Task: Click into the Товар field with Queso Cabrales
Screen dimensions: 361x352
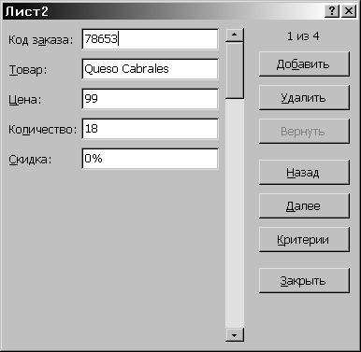Action: tap(150, 69)
